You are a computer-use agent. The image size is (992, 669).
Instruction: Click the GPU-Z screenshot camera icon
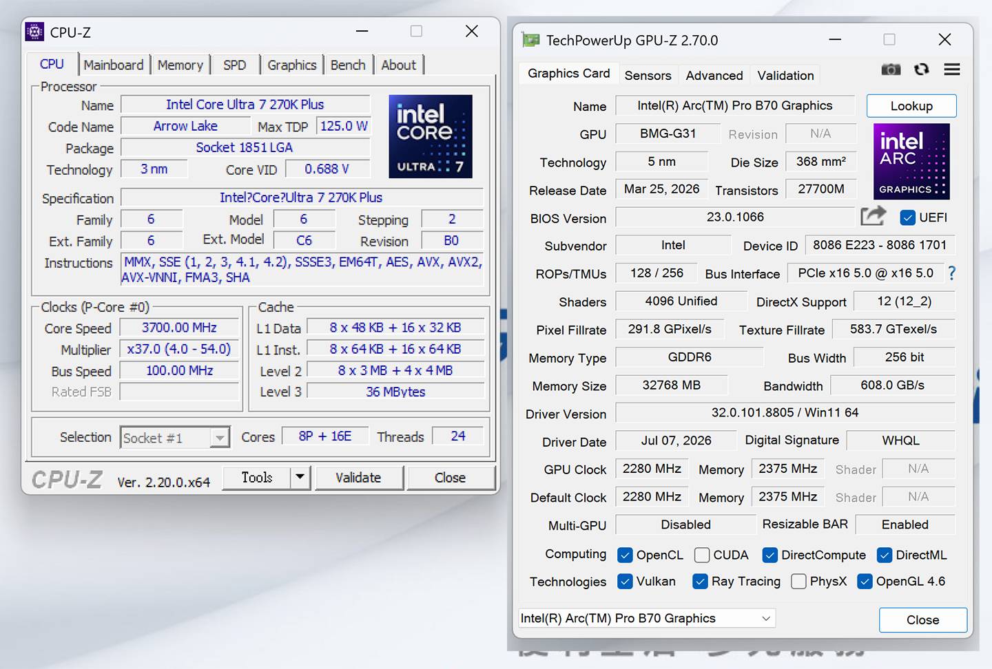click(891, 70)
